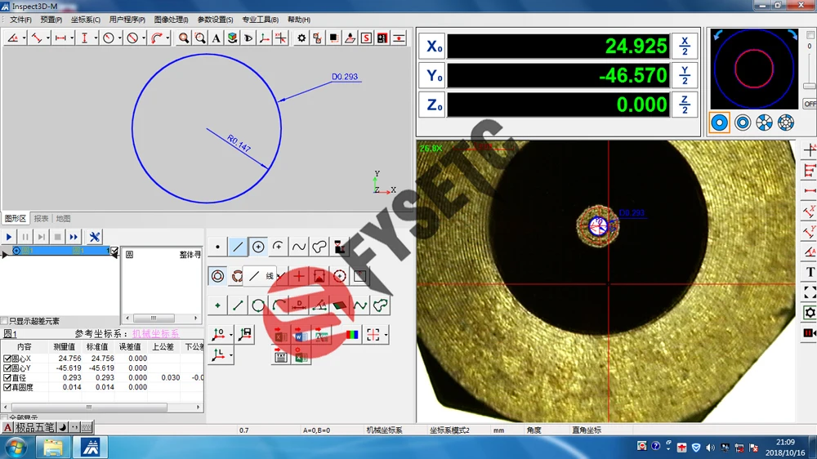Image resolution: width=817 pixels, height=459 pixels.
Task: Click the zoom magnifier icon in toolbar
Action: [x=185, y=38]
